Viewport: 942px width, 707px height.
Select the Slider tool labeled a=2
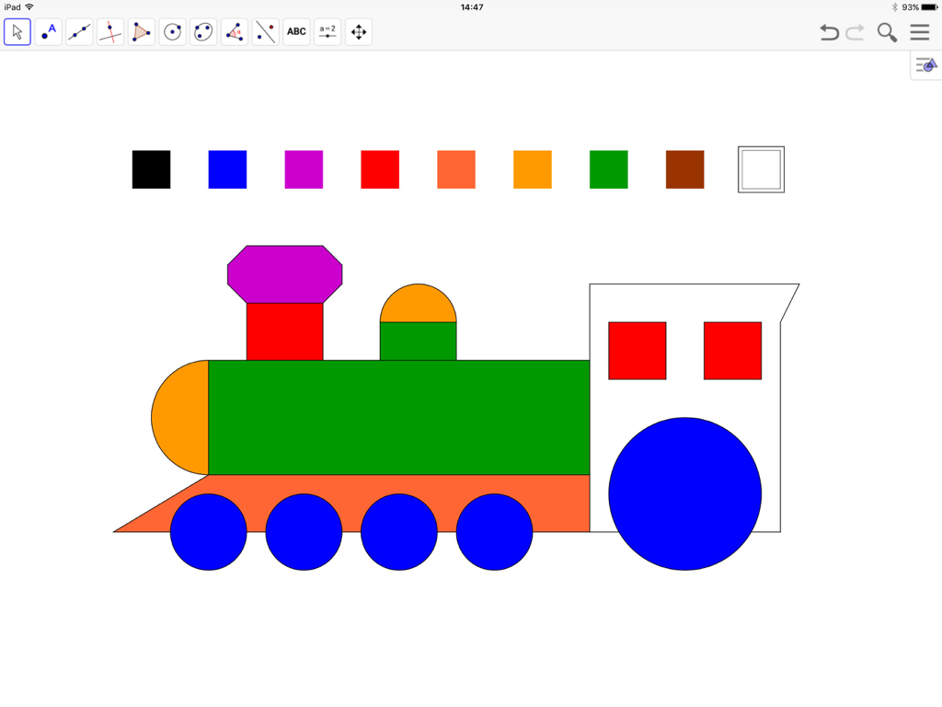(327, 31)
